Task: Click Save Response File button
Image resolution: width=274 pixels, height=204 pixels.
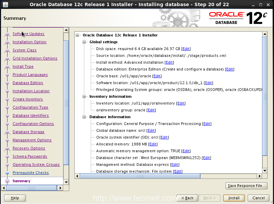Action: (x=246, y=186)
